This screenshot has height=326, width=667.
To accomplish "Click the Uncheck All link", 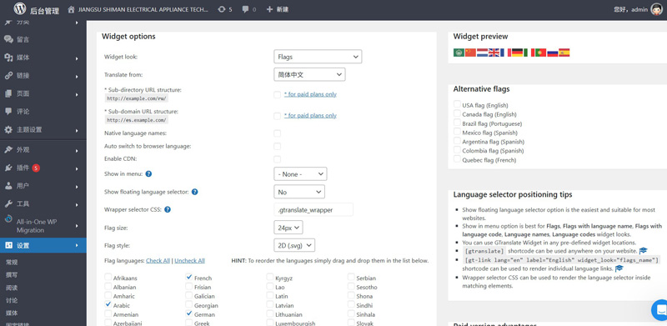I will pos(189,260).
